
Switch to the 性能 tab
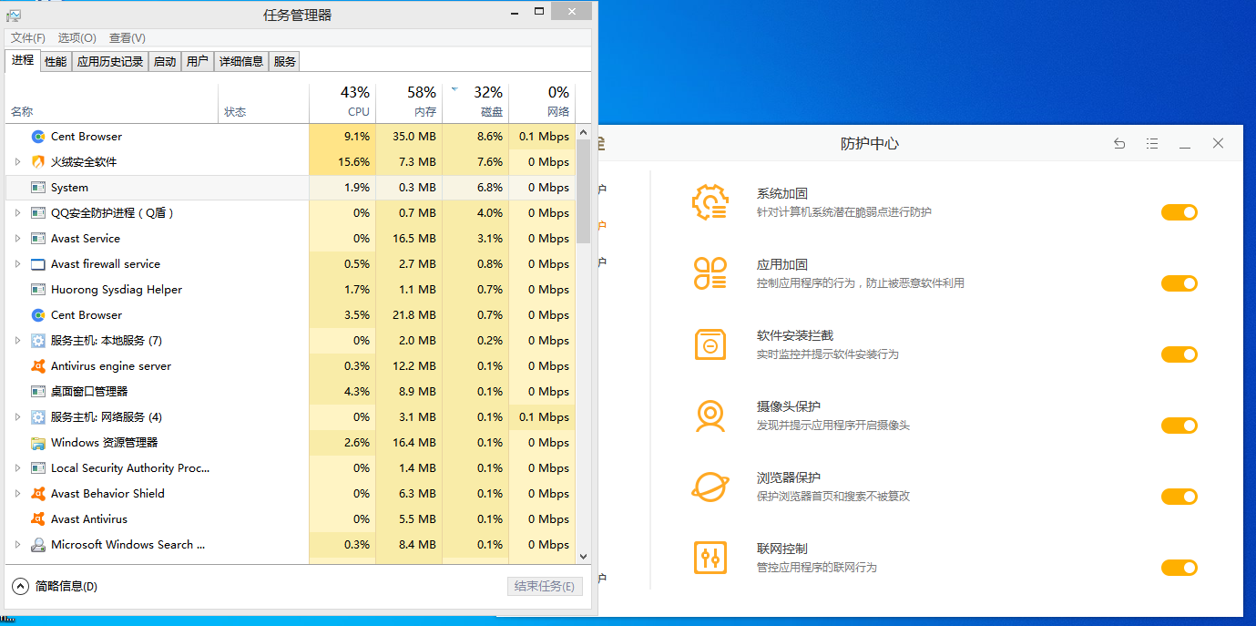click(x=56, y=61)
